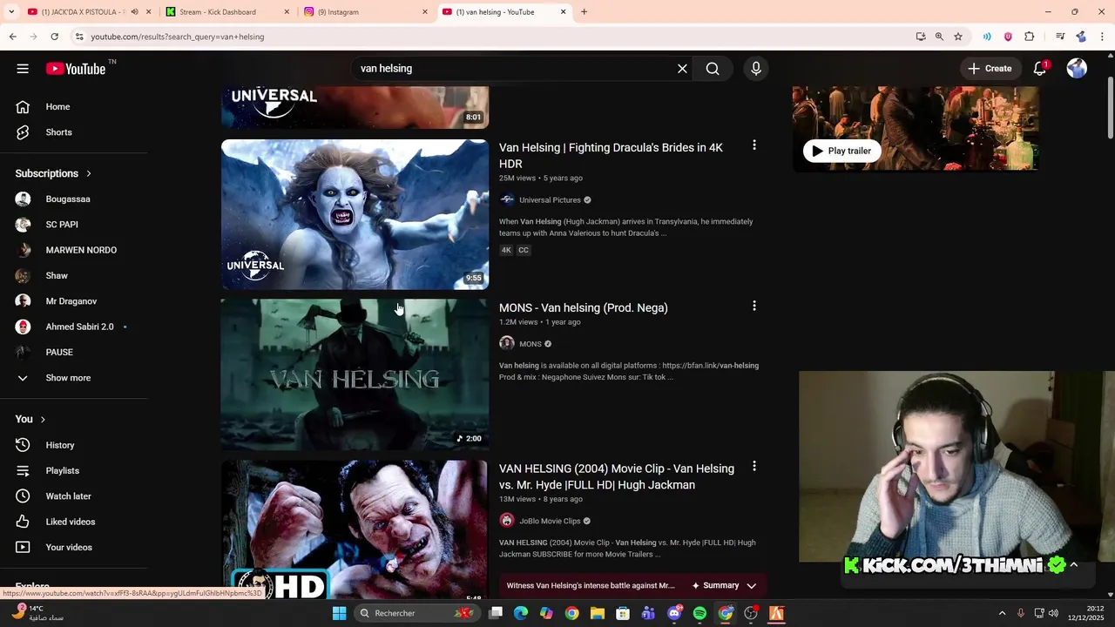The height and width of the screenshot is (627, 1115).
Task: Open the media controls toolbar icon
Action: pos(1060,37)
